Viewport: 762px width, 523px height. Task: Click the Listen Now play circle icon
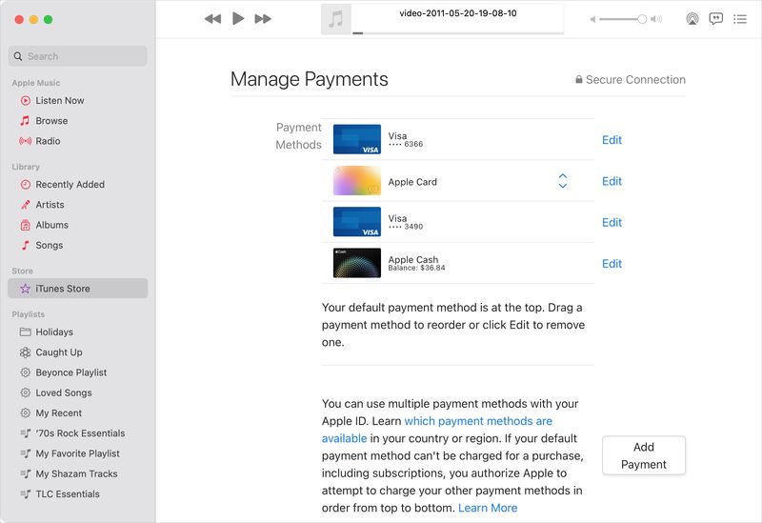pos(26,101)
